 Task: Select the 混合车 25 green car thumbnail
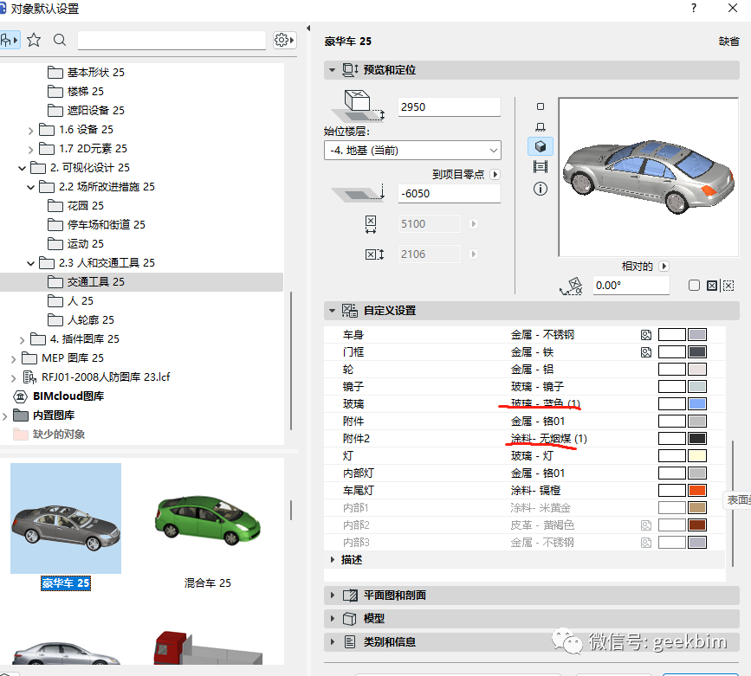[x=208, y=522]
